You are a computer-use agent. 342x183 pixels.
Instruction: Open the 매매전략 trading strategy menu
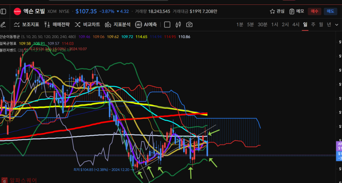[57, 25]
